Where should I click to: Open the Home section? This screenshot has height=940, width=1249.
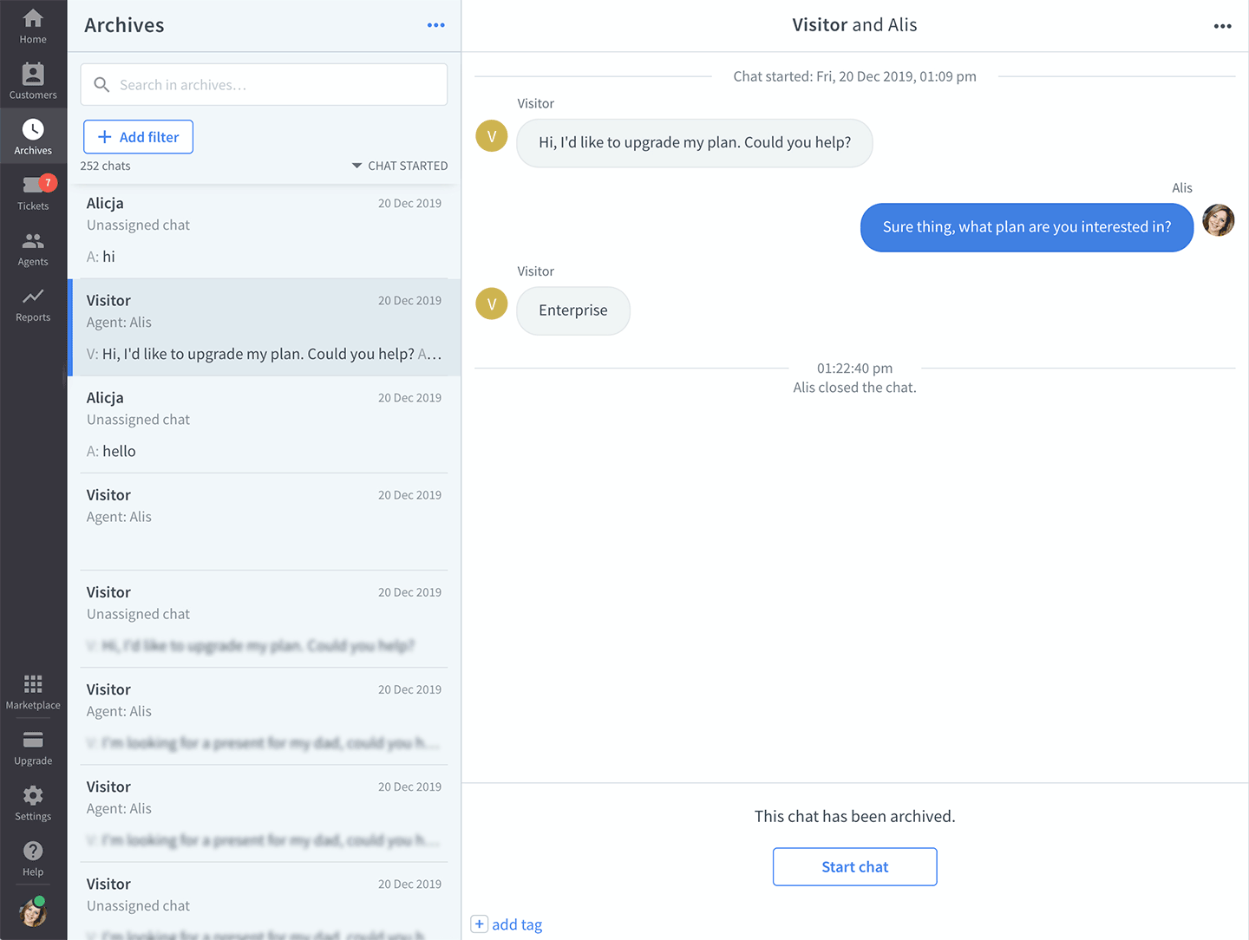(x=33, y=26)
